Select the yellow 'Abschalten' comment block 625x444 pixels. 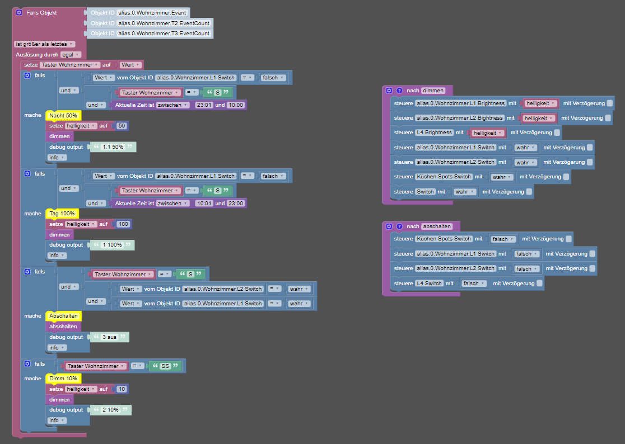(x=64, y=315)
